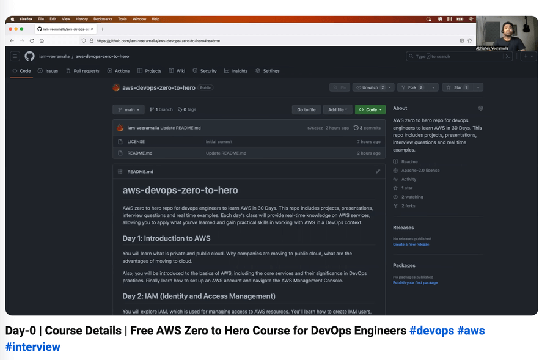Click Publish your first package link

(x=415, y=283)
